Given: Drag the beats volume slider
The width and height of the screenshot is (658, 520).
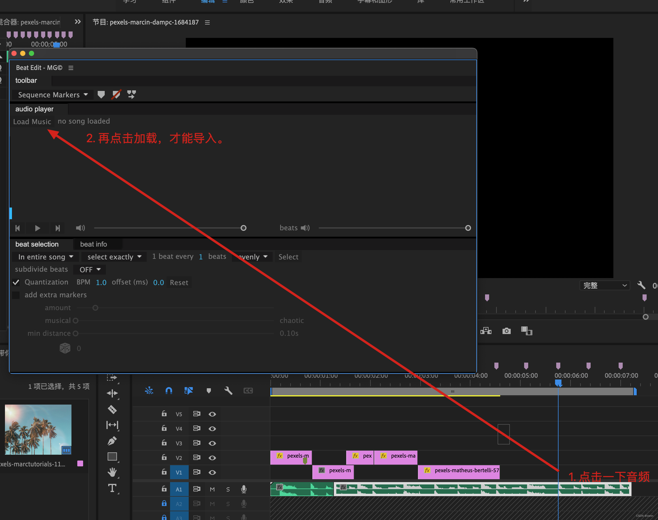Looking at the screenshot, I should click(x=468, y=228).
